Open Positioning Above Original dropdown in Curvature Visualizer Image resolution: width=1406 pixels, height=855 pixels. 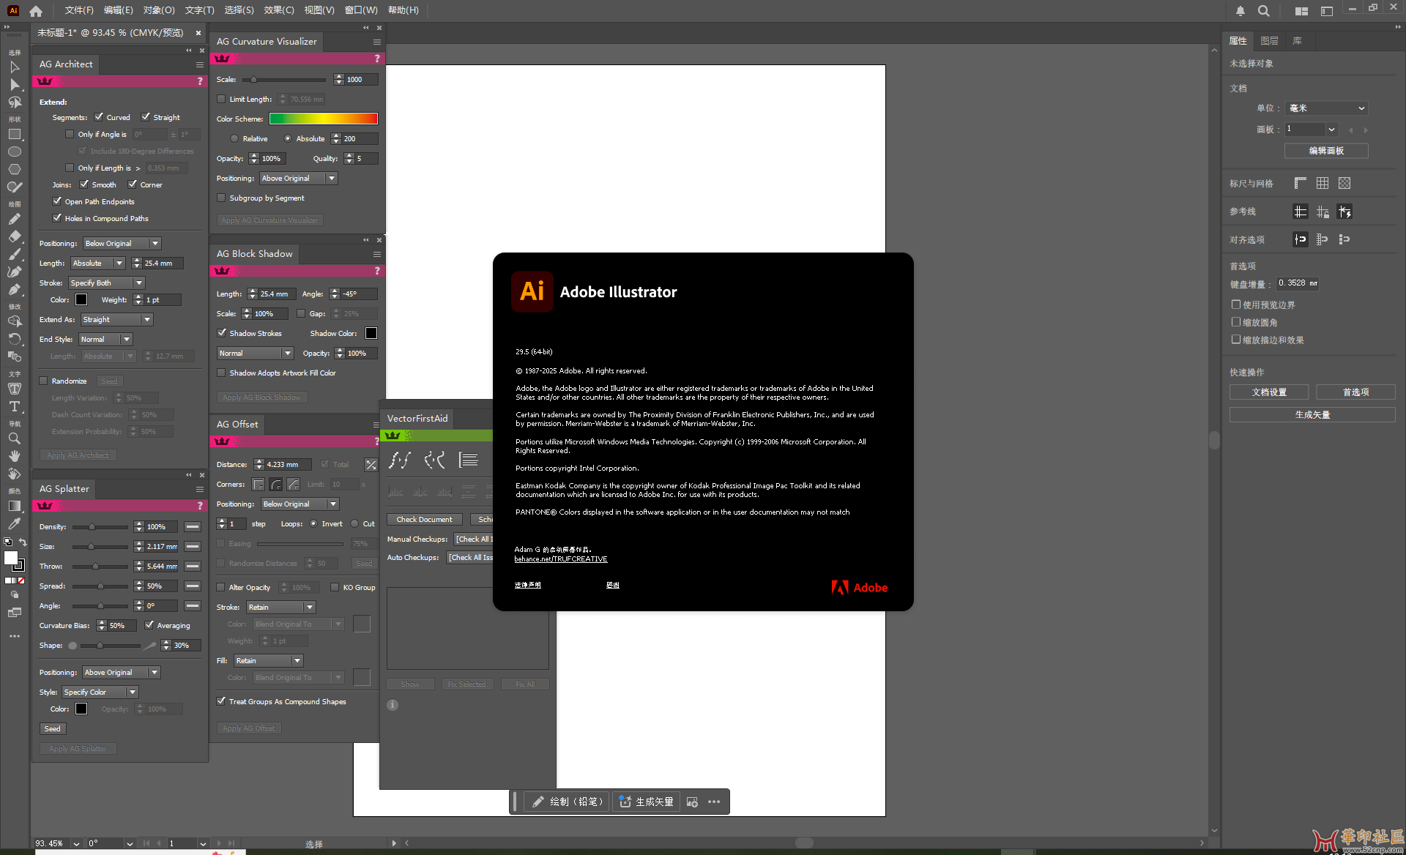[x=298, y=178]
